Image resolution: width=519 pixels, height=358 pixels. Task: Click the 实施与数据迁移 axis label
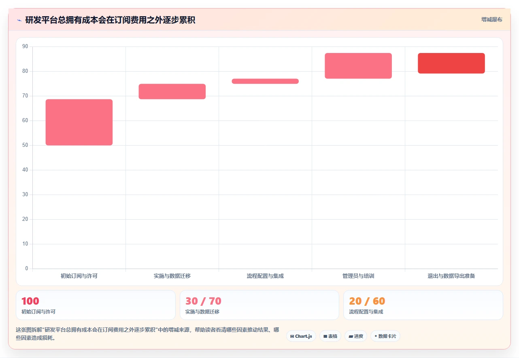point(172,276)
